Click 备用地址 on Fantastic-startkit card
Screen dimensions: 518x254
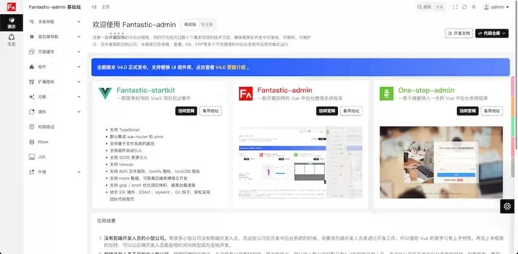pos(210,111)
